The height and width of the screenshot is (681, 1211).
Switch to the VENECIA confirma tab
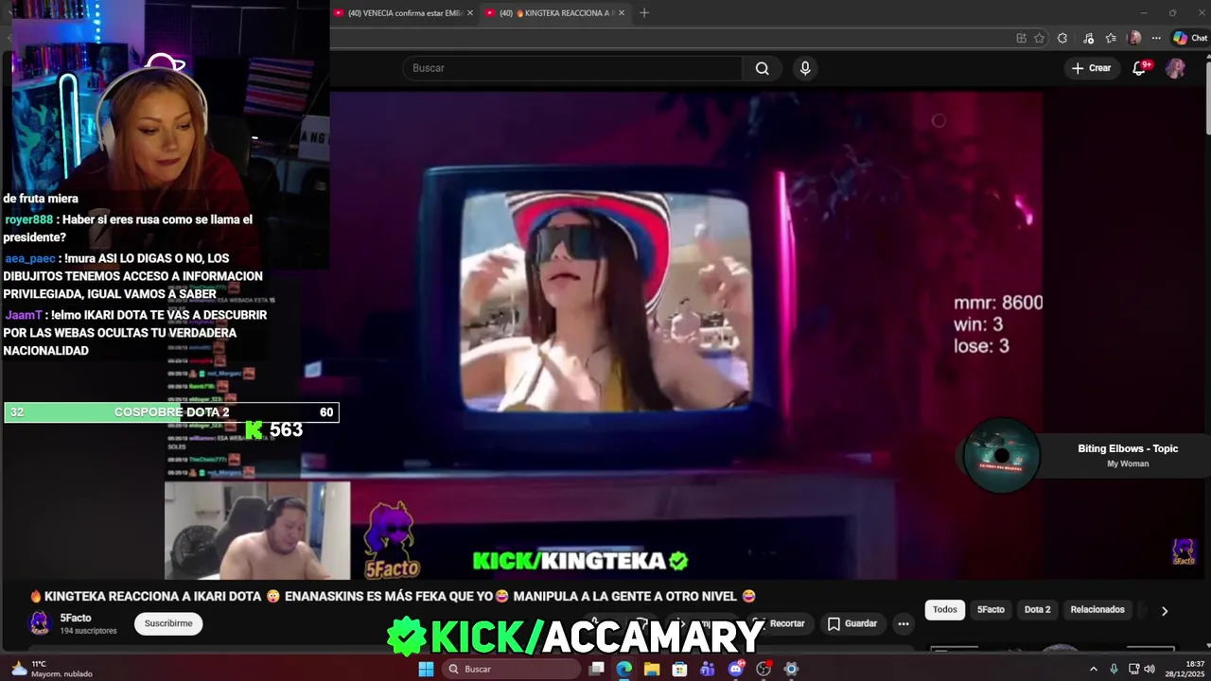tap(405, 13)
